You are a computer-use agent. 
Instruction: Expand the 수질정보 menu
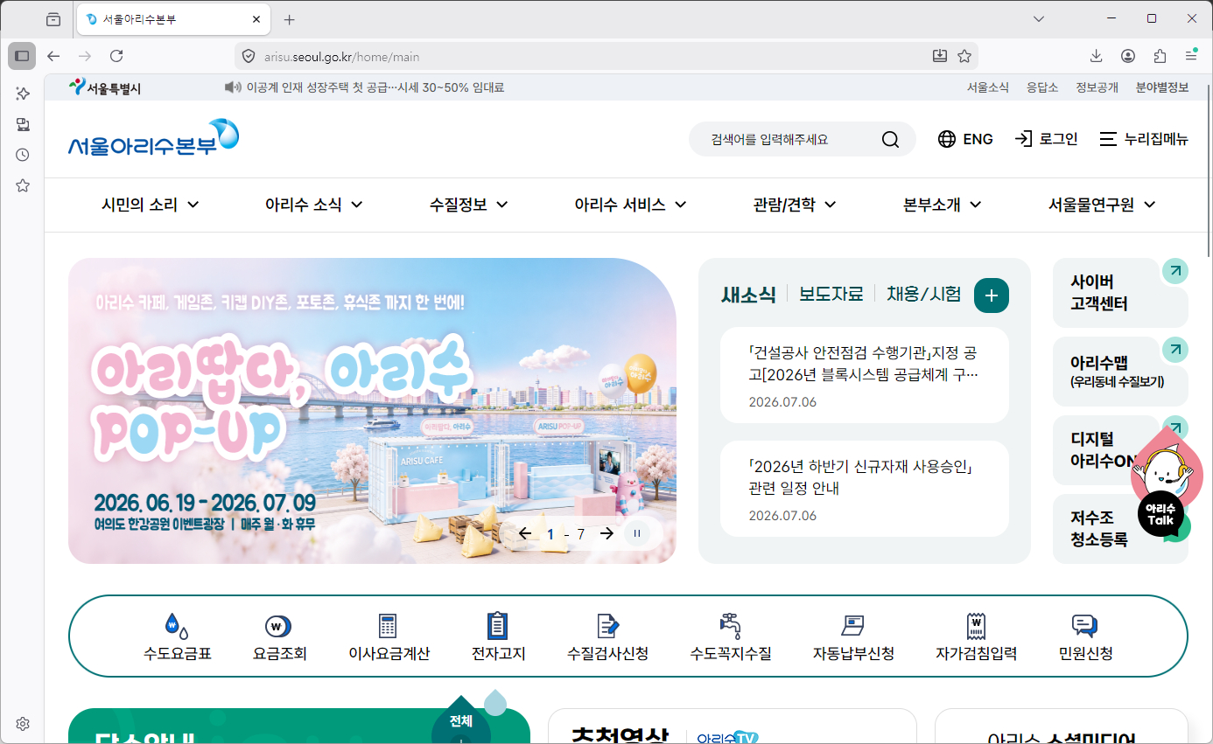[469, 205]
